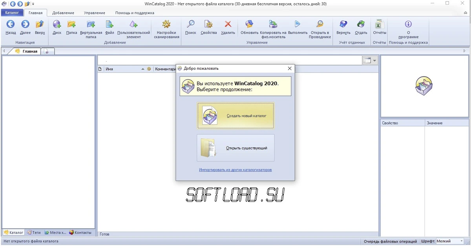Switch to the Добавление ribbon tab
Screen dimensions: 471x248
63,13
